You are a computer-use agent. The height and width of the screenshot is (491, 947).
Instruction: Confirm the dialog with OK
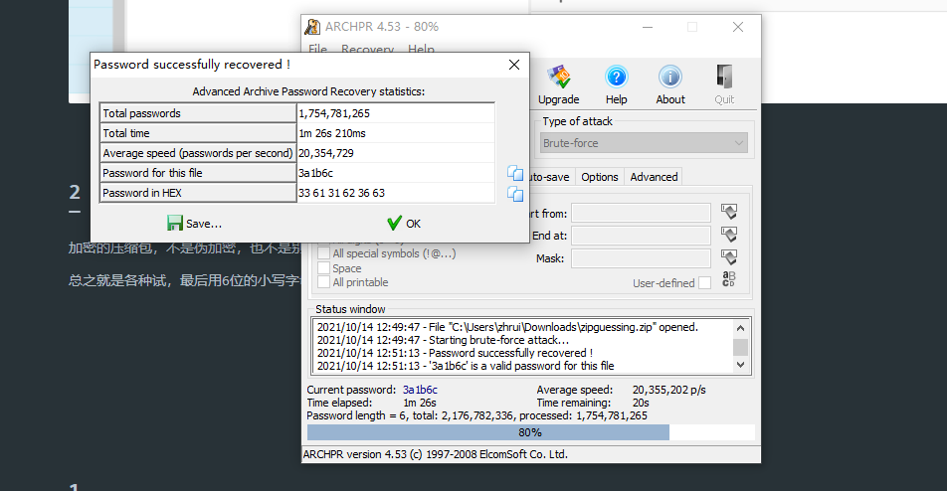404,224
